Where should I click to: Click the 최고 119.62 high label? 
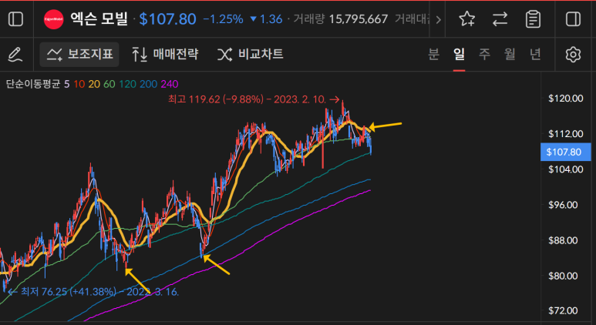254,99
